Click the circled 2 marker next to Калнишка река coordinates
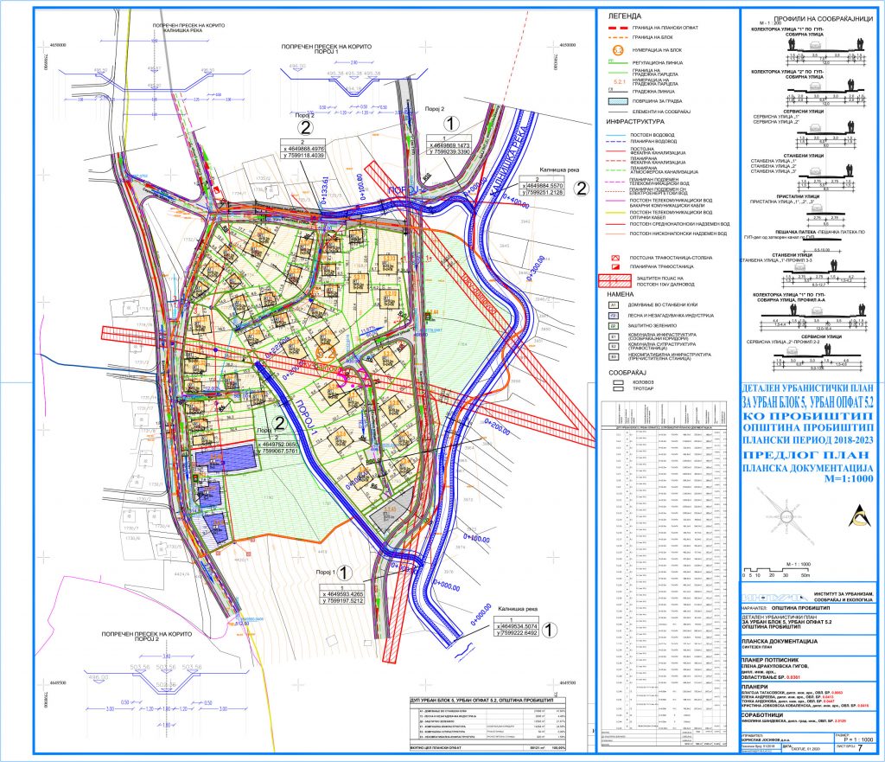This screenshot has height=762, width=885. coord(581,189)
